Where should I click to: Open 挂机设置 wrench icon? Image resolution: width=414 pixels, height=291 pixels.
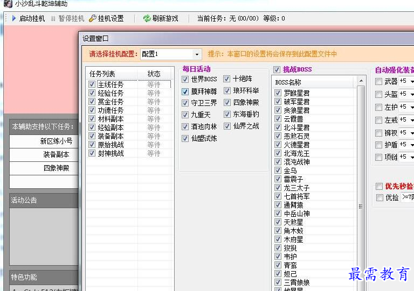tap(92, 18)
